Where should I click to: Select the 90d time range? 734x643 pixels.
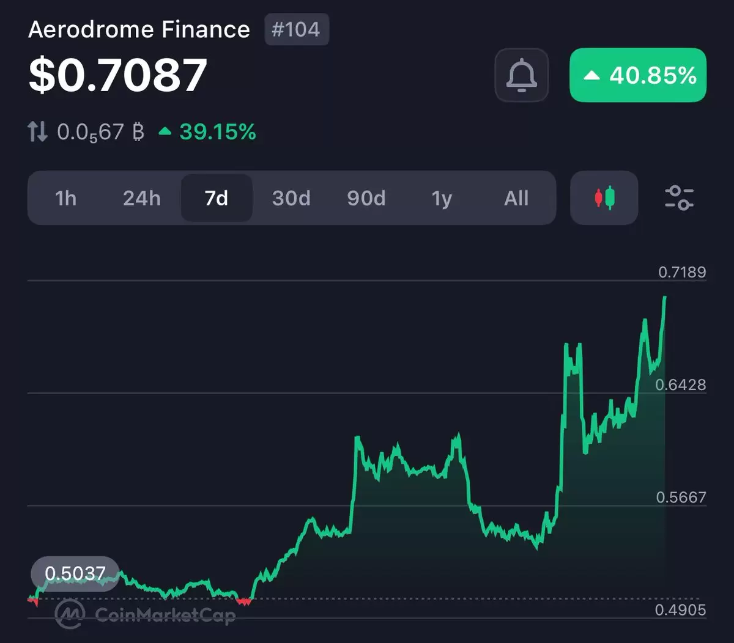click(366, 198)
